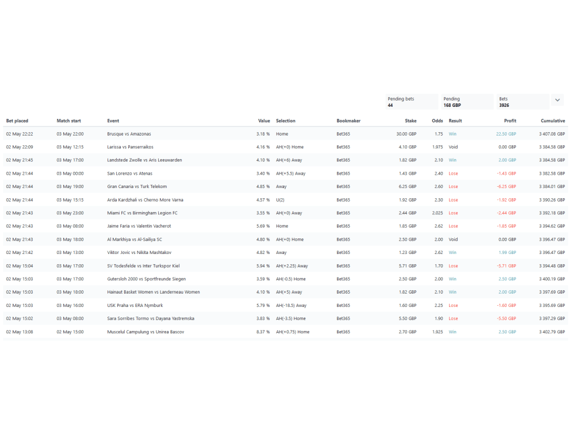575x431 pixels.
Task: Select Sara Sorribes Tormo vs Dayana Yastremska
Action: pyautogui.click(x=151, y=318)
